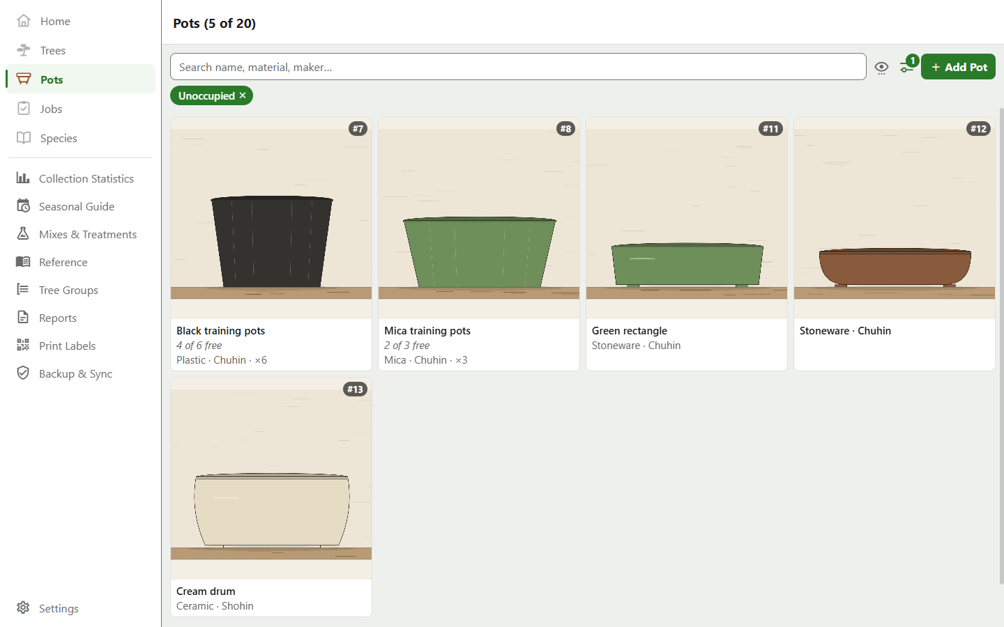Image resolution: width=1004 pixels, height=627 pixels.
Task: Open Settings label in sidebar
Action: [59, 608]
